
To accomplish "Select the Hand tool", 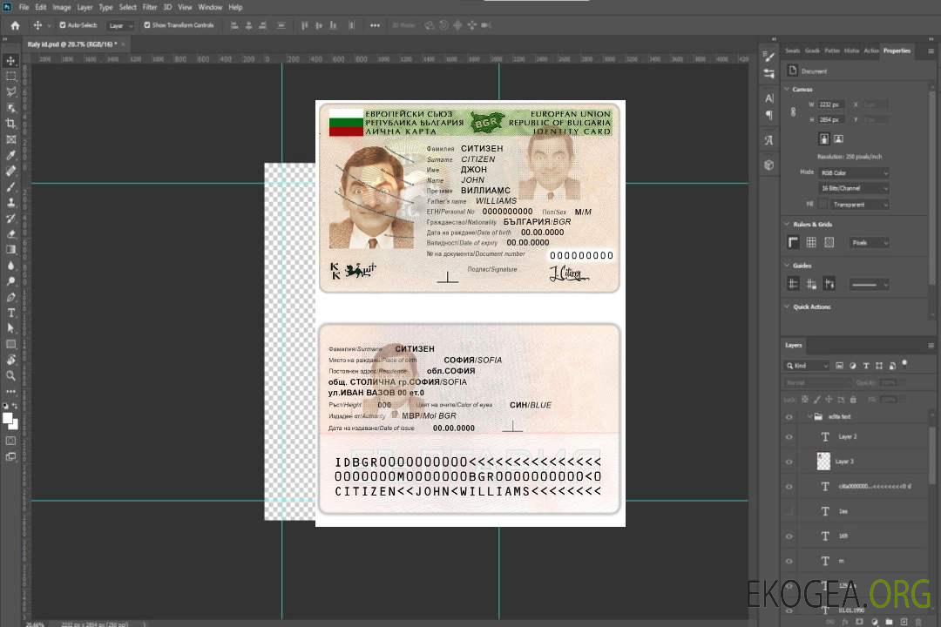I will pyautogui.click(x=10, y=360).
